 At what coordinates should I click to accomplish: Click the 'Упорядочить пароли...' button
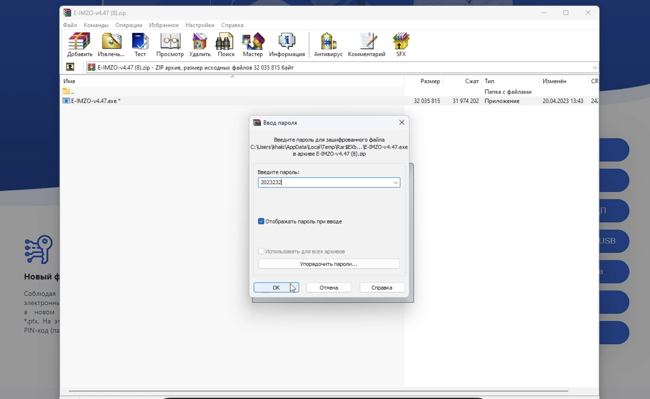tap(329, 264)
